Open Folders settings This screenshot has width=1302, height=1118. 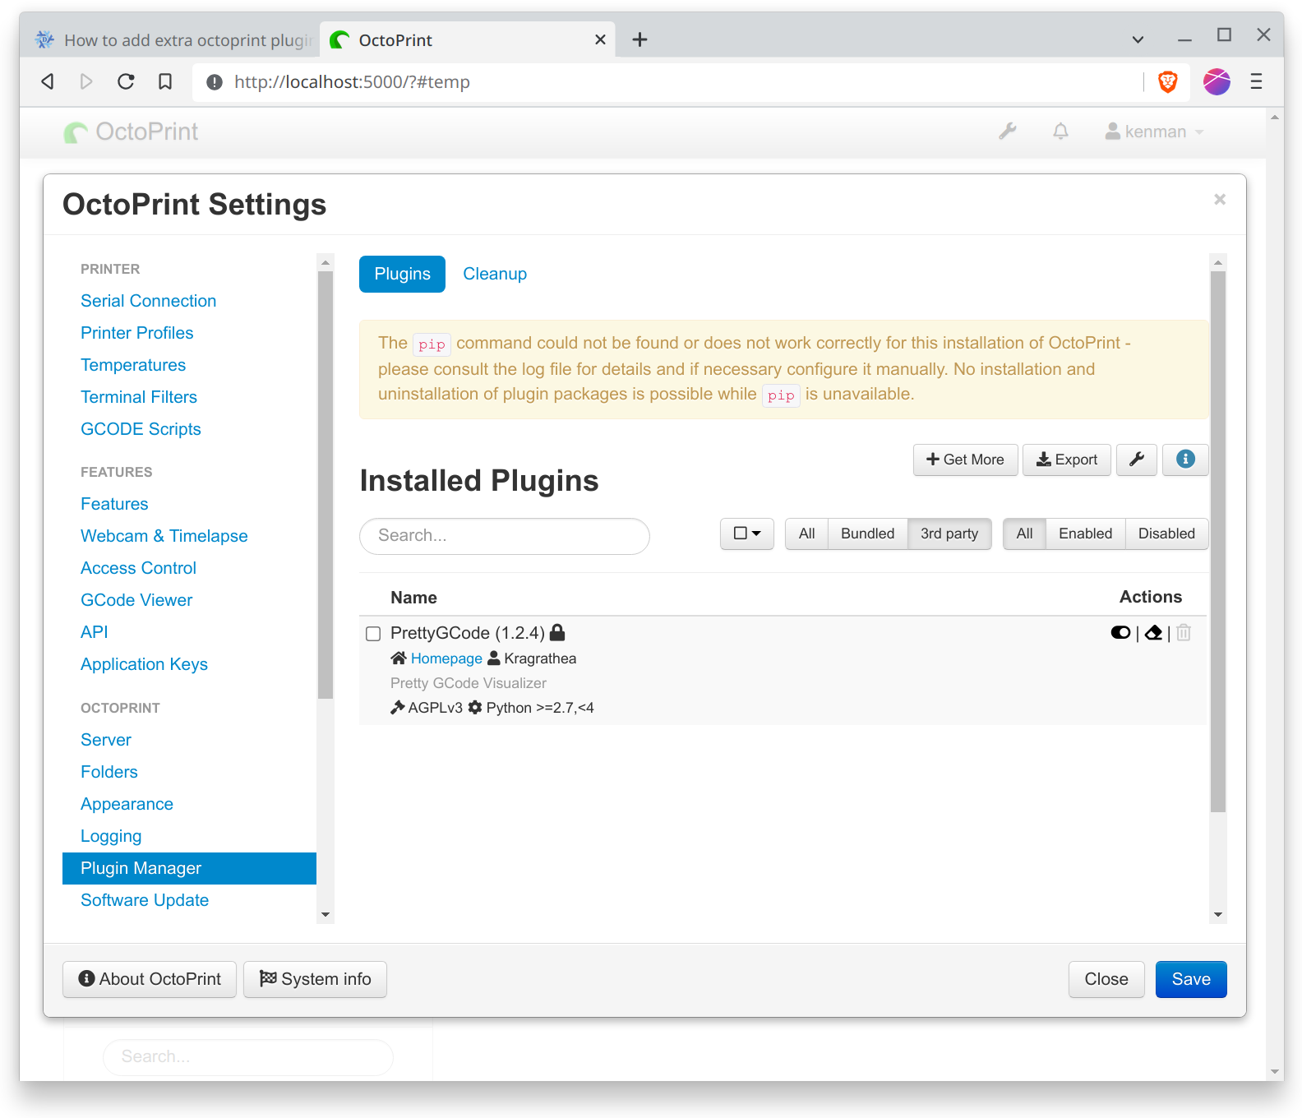tap(108, 772)
